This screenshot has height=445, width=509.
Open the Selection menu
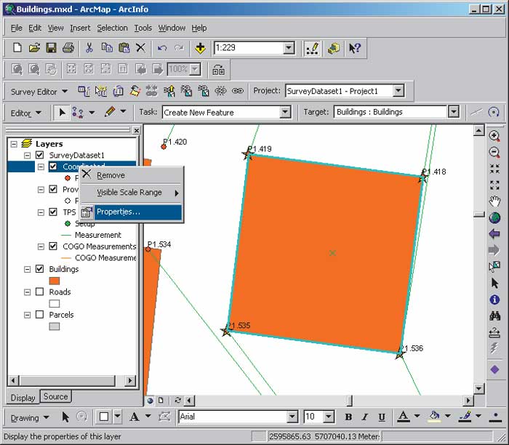click(112, 28)
